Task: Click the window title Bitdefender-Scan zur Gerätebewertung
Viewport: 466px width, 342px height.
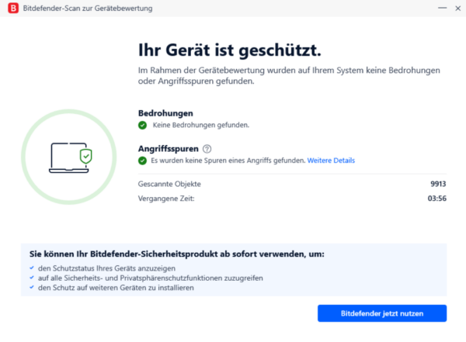Action: [x=88, y=9]
